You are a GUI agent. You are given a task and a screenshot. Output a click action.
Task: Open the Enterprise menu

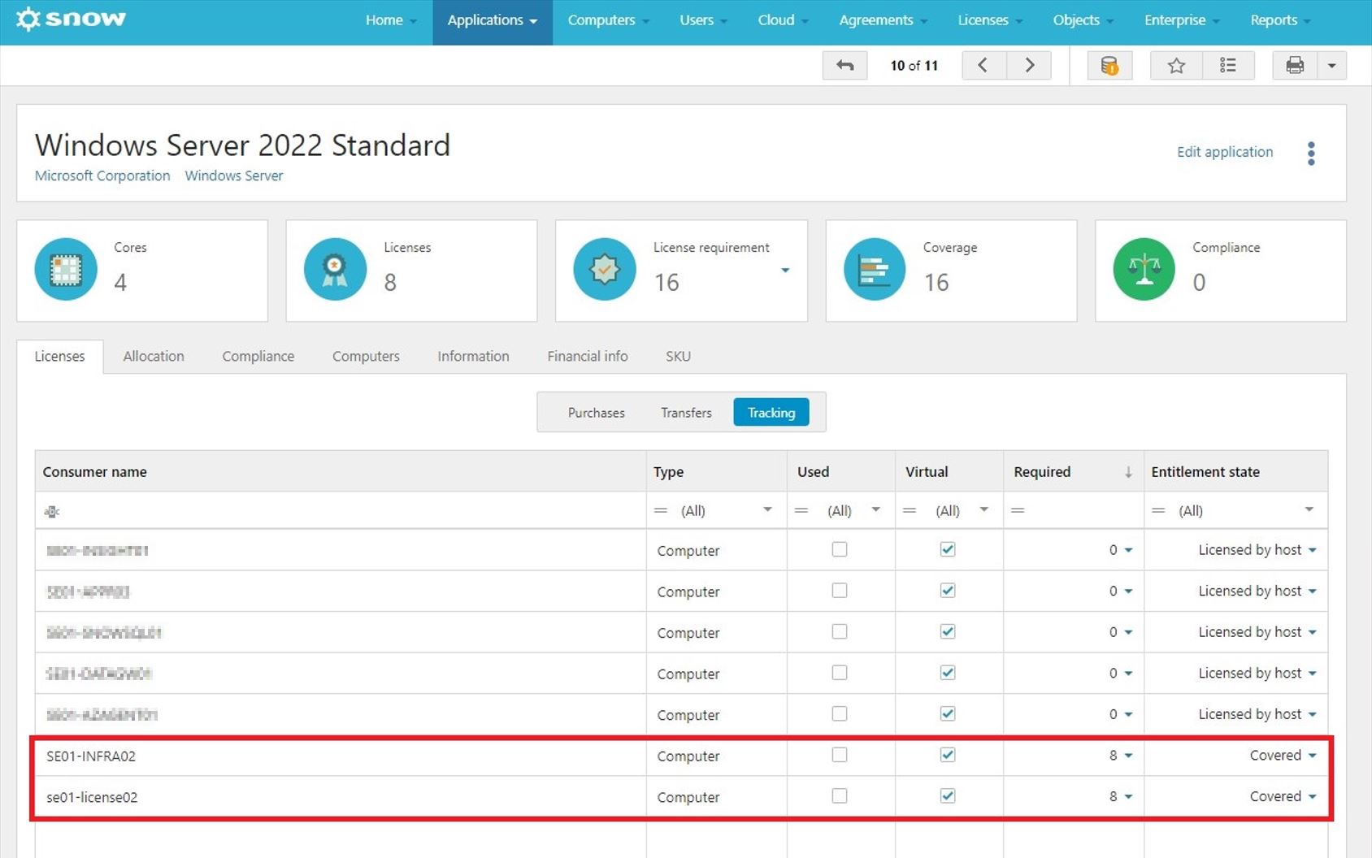pyautogui.click(x=1182, y=20)
